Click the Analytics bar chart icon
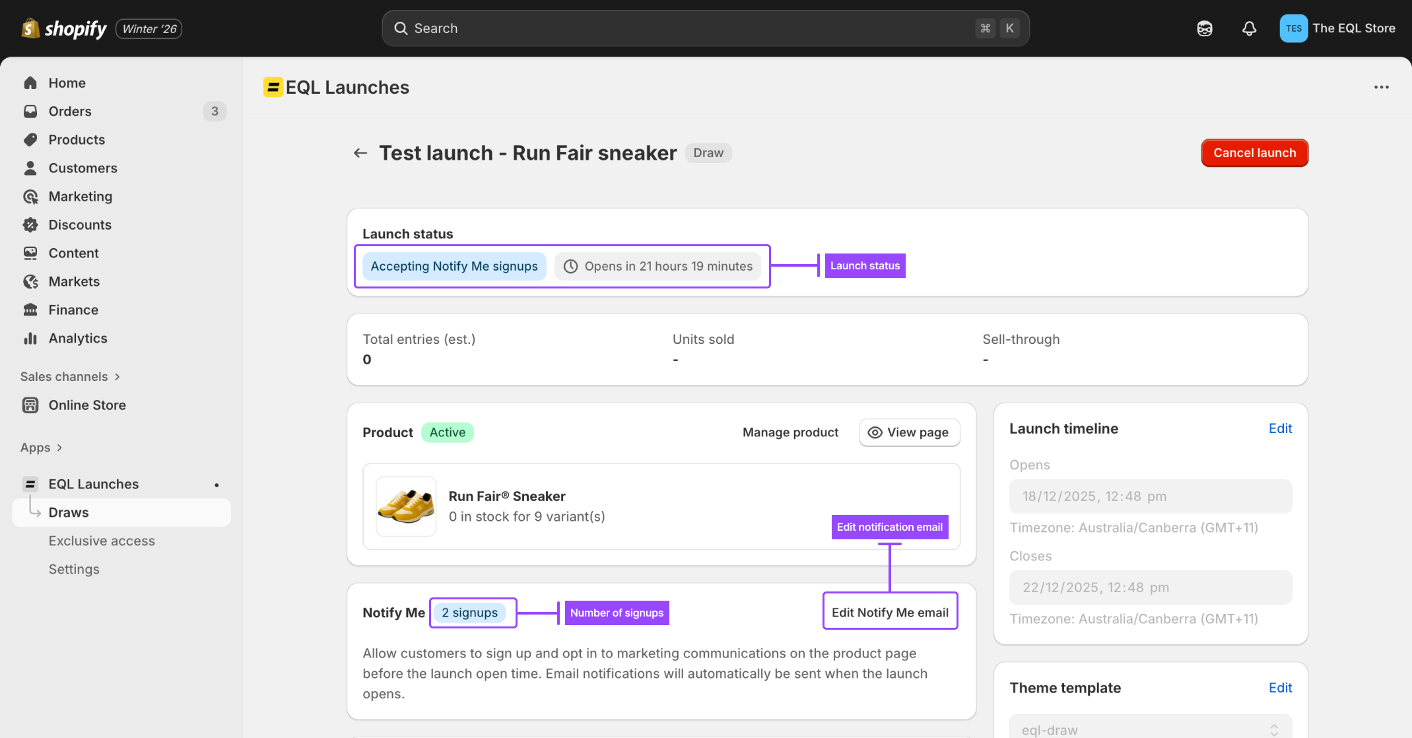The width and height of the screenshot is (1412, 738). (30, 338)
